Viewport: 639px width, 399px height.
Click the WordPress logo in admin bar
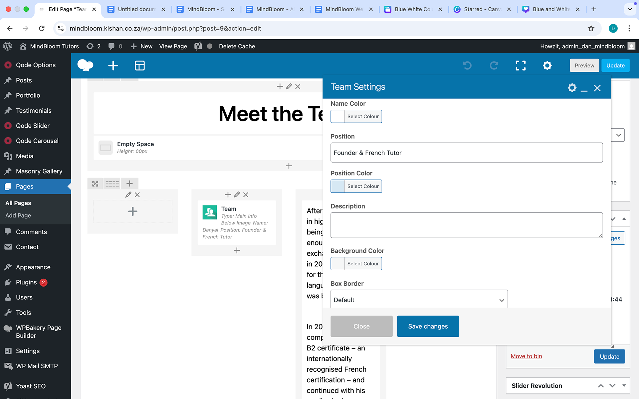[8, 46]
